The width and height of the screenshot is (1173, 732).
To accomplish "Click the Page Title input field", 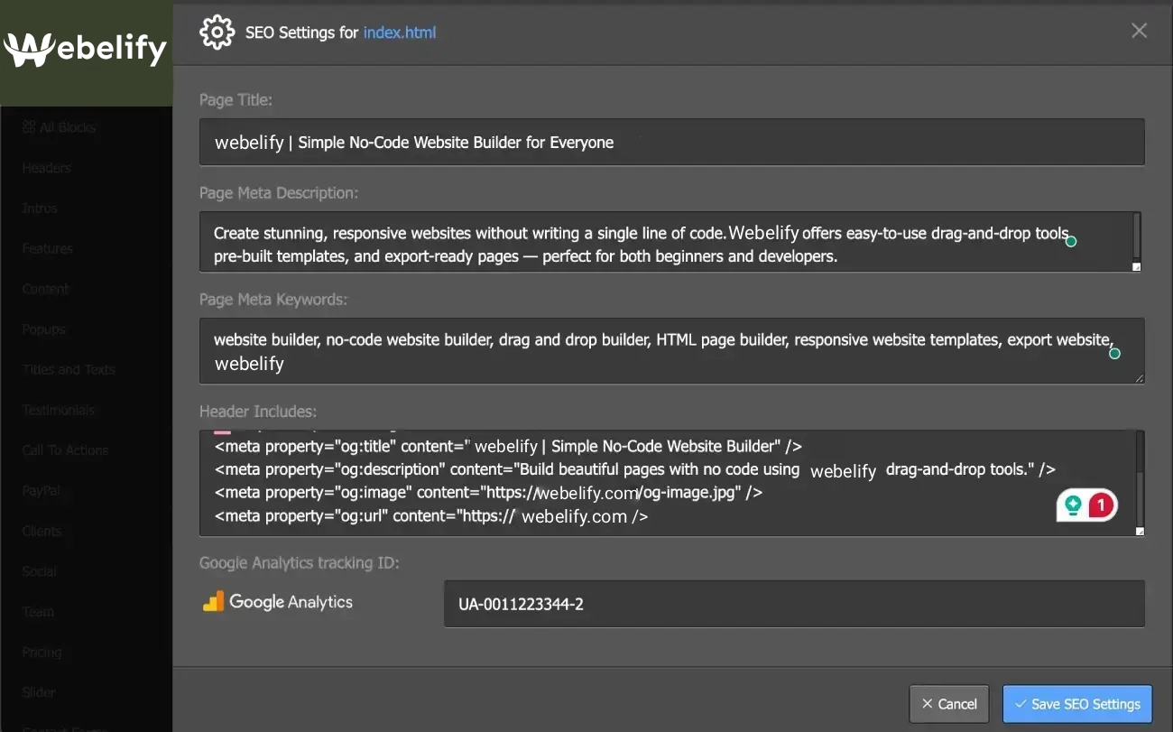I will (671, 142).
